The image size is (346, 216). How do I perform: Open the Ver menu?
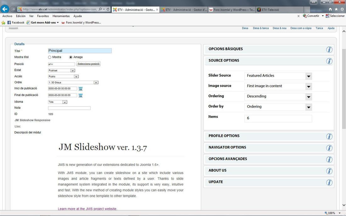tap(31, 16)
